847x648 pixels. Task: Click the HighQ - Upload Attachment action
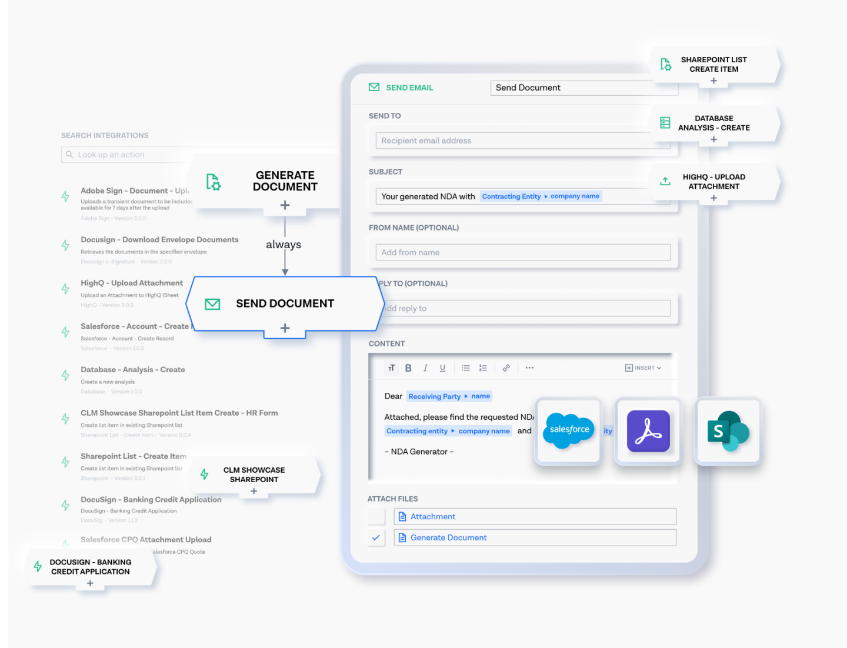132,283
